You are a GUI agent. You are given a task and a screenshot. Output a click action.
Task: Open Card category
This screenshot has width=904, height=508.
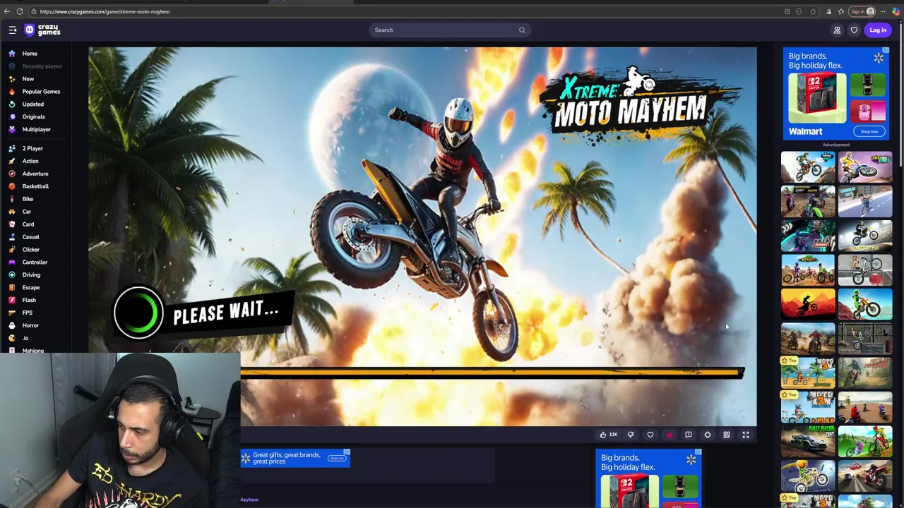pyautogui.click(x=28, y=224)
